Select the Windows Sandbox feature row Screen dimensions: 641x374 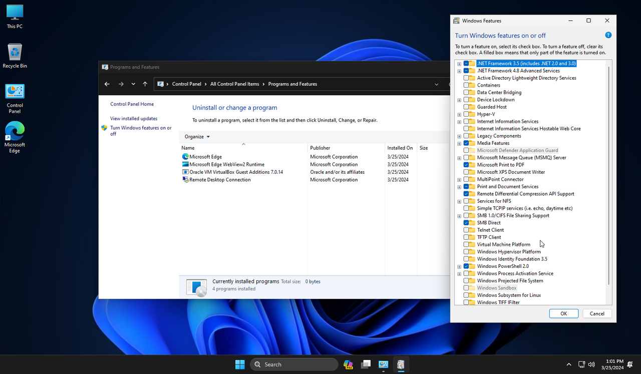pyautogui.click(x=497, y=288)
